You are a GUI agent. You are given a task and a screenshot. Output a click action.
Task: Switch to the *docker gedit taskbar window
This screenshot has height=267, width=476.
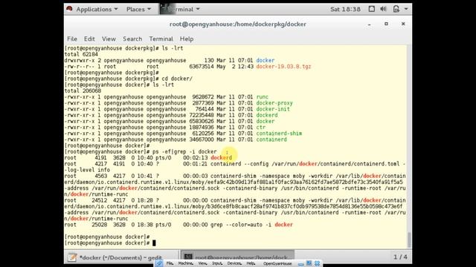pyautogui.click(x=121, y=257)
